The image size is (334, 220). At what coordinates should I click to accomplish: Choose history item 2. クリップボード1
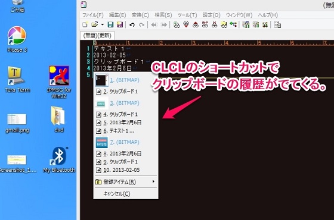(126, 92)
